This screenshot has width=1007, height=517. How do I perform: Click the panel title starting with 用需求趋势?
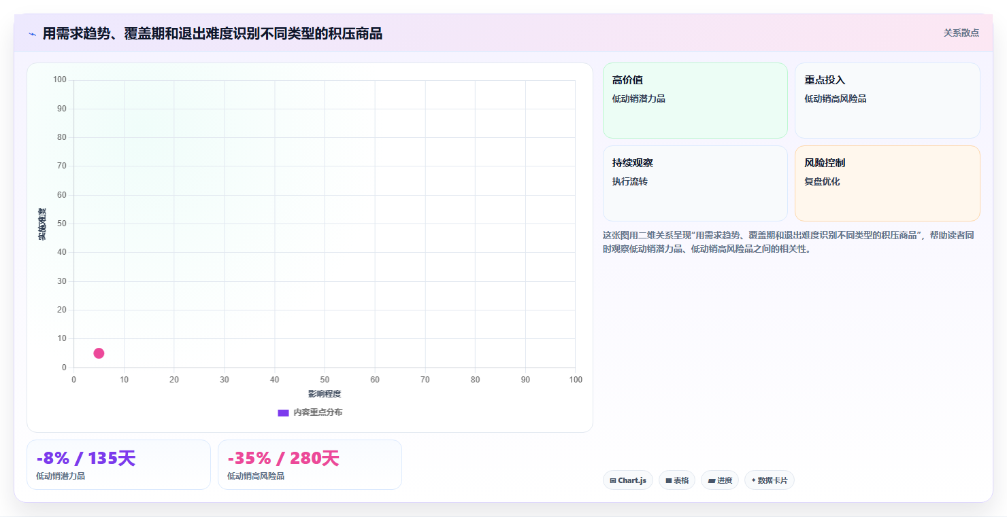click(x=212, y=33)
